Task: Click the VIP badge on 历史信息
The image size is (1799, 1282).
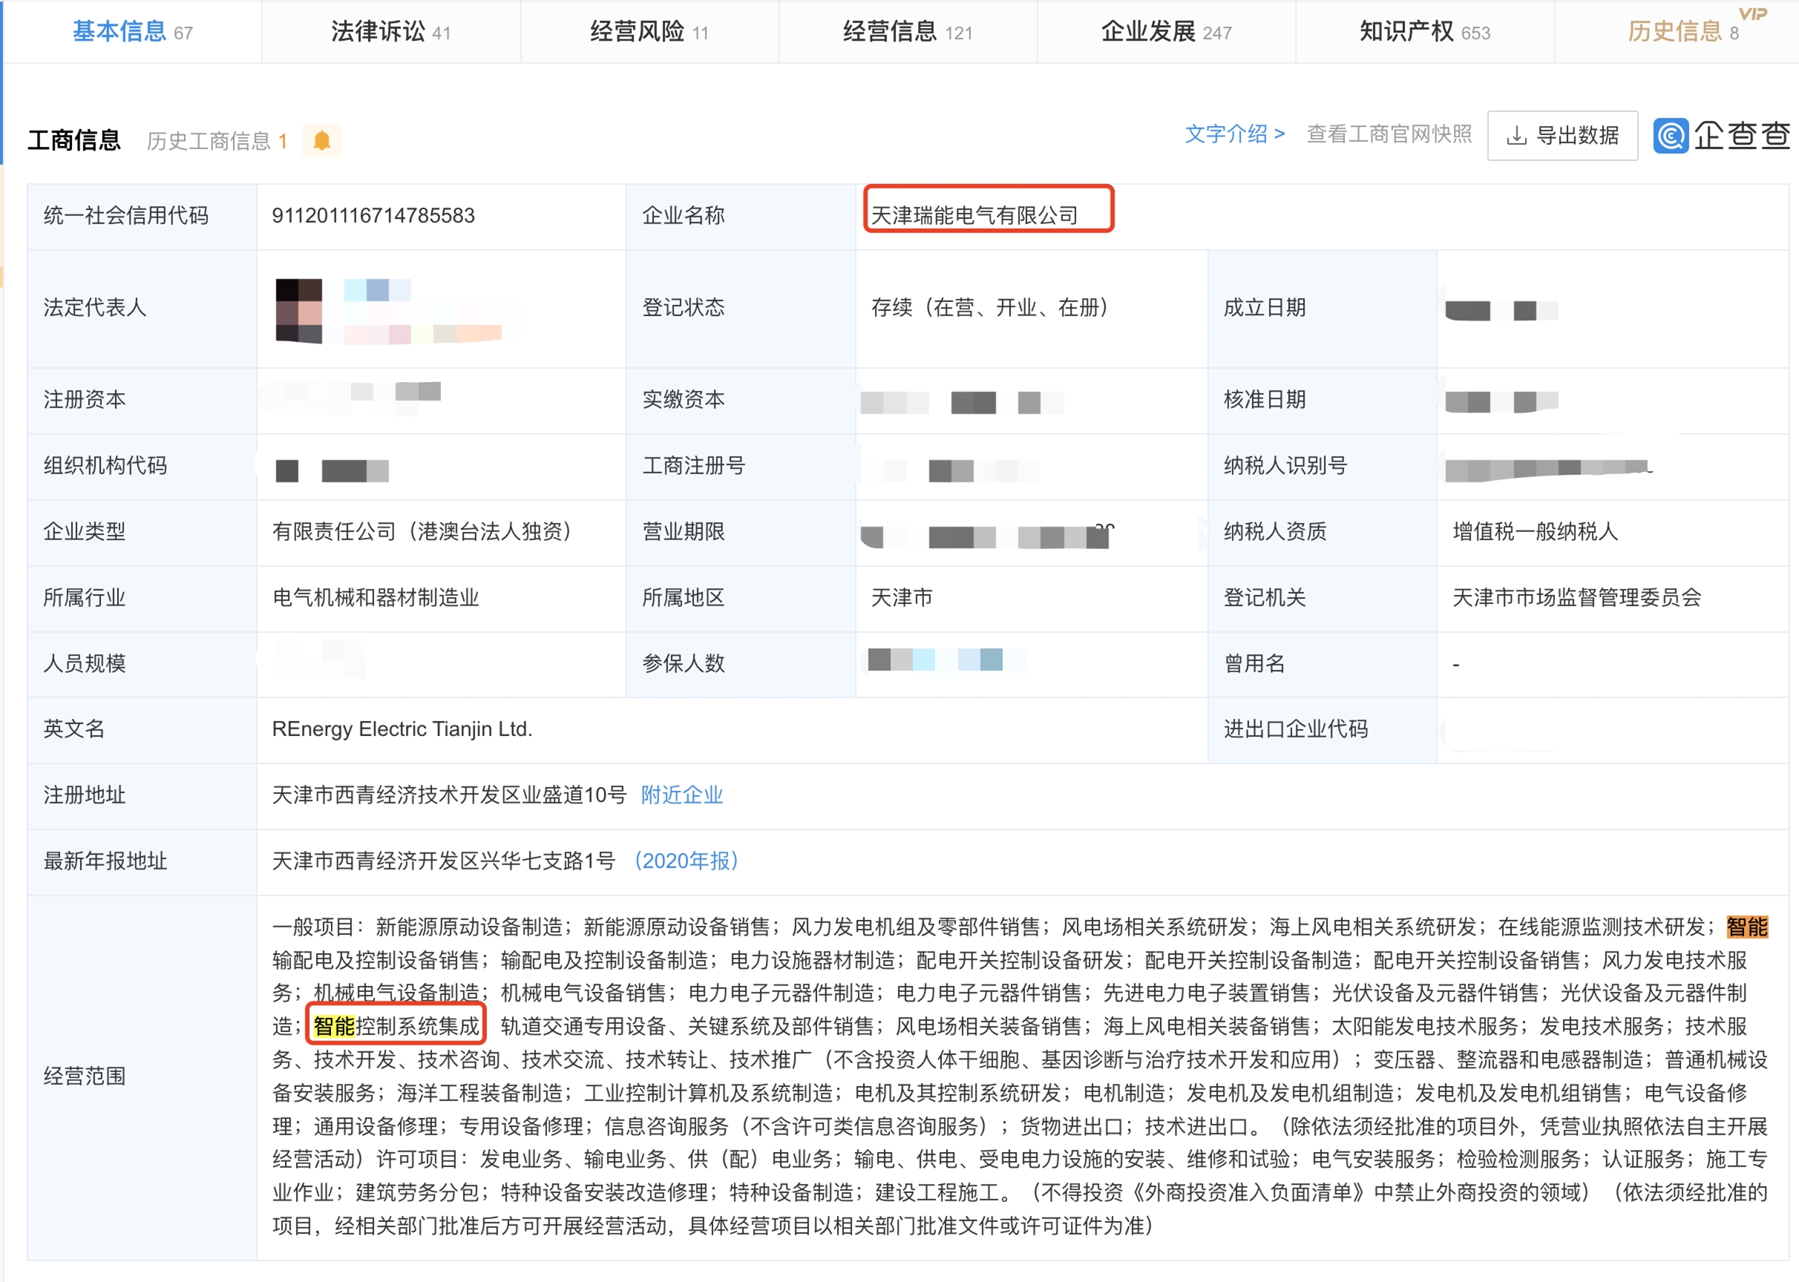Action: 1752,14
